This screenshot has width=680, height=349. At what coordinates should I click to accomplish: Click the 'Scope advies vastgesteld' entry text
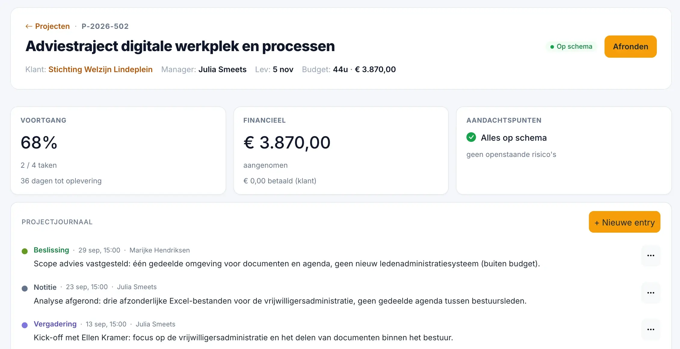click(x=287, y=264)
